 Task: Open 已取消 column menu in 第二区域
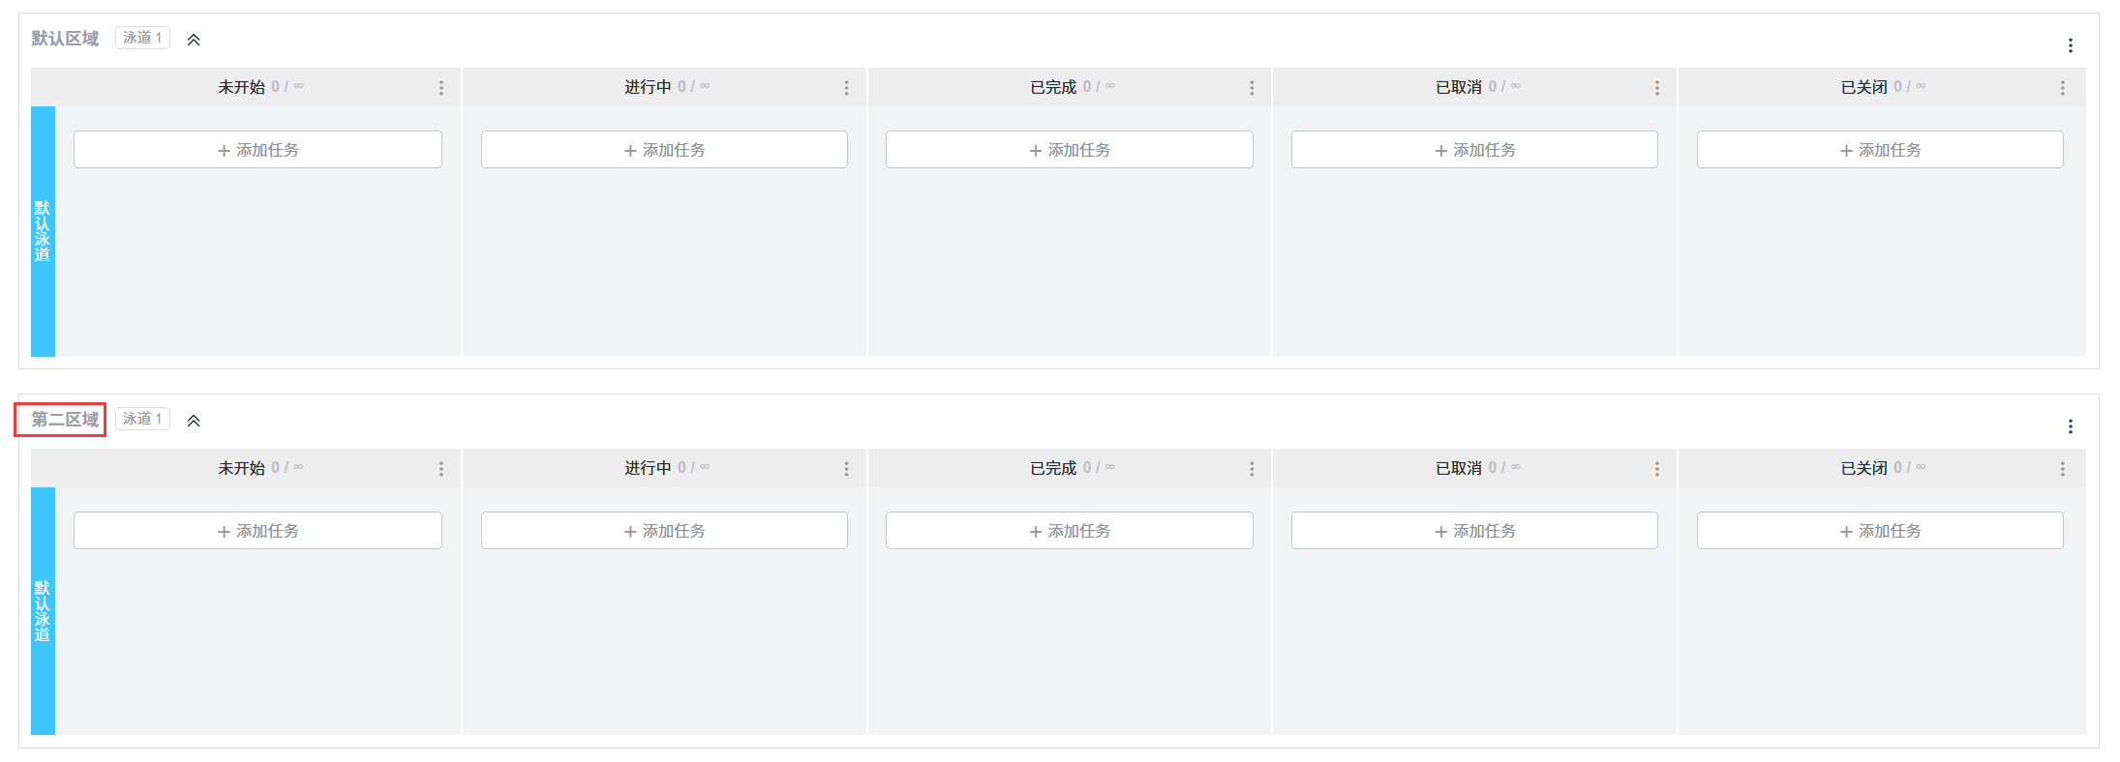click(1656, 469)
